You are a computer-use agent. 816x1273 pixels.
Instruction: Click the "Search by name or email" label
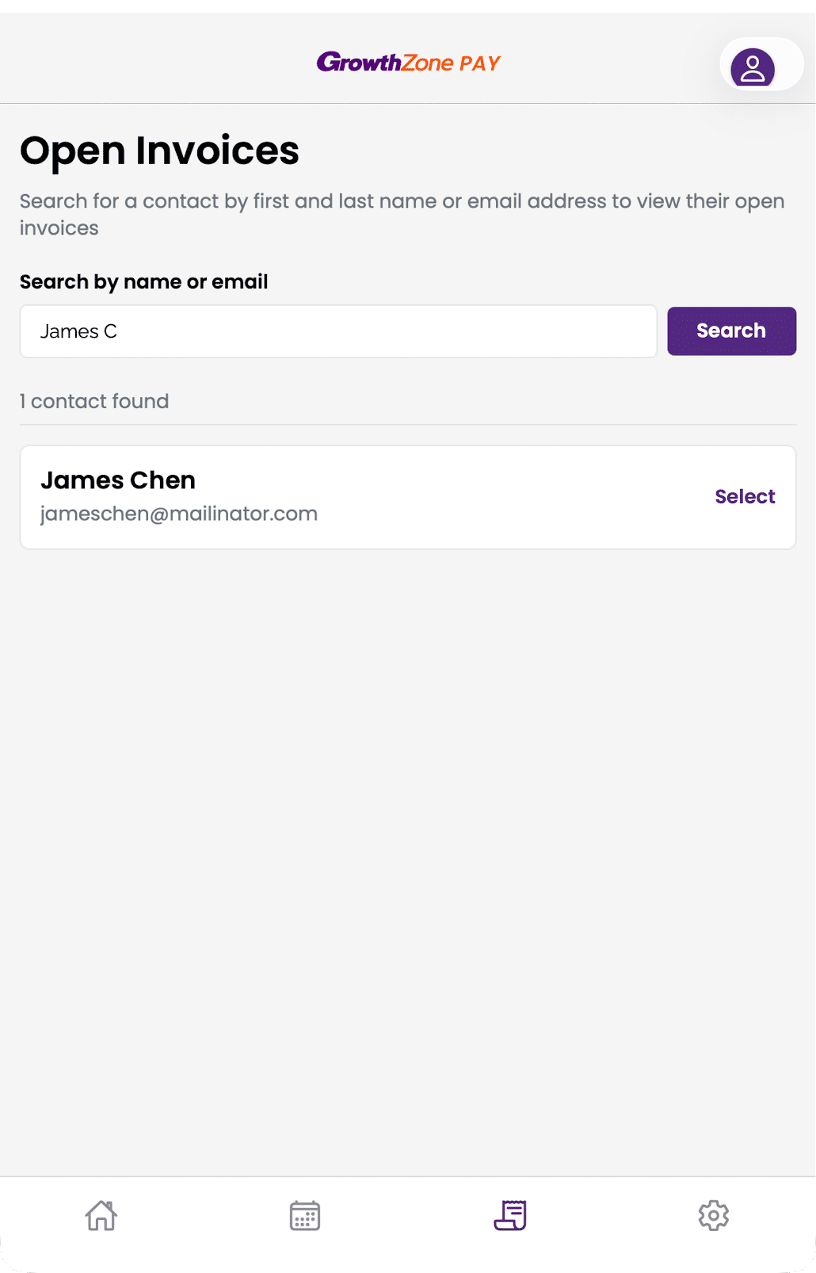click(x=143, y=282)
